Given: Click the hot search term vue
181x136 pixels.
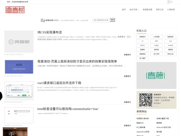Looking at the screenshot, I should point(78,20).
